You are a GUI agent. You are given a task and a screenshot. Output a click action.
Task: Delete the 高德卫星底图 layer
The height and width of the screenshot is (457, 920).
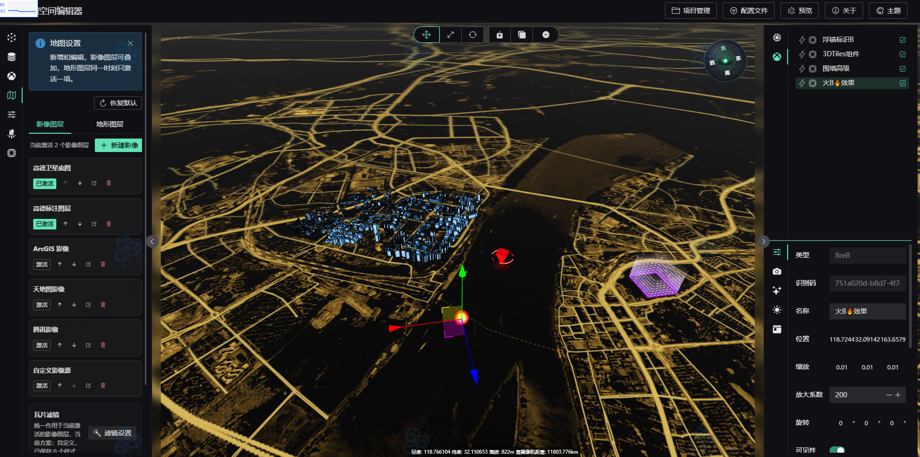pyautogui.click(x=109, y=183)
